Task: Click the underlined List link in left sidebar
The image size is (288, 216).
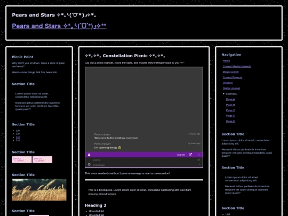Action: click(18, 137)
